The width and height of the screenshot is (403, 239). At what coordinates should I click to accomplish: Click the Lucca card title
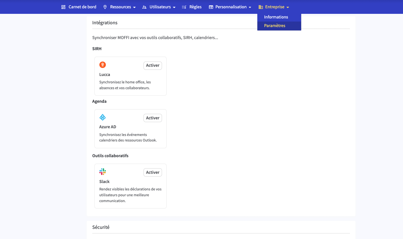point(105,74)
